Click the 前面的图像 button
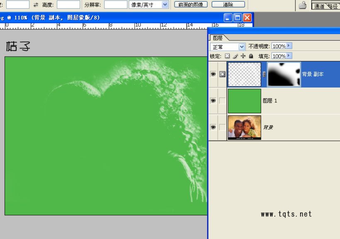Screen dimensions: 340x239 coord(191,5)
